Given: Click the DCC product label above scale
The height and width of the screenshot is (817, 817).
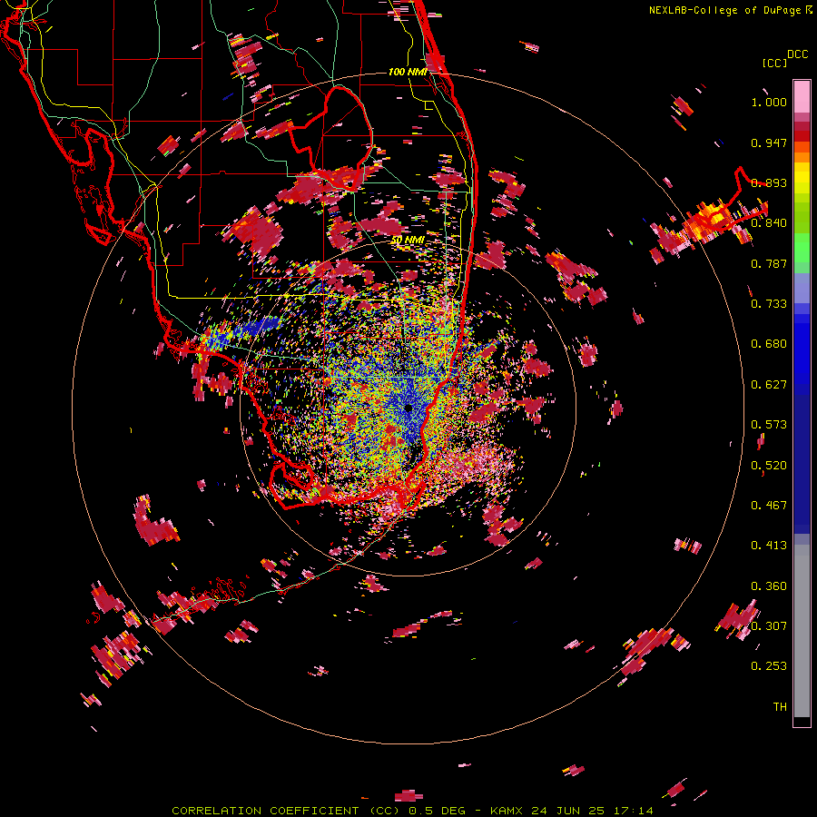Looking at the screenshot, I should tap(798, 54).
